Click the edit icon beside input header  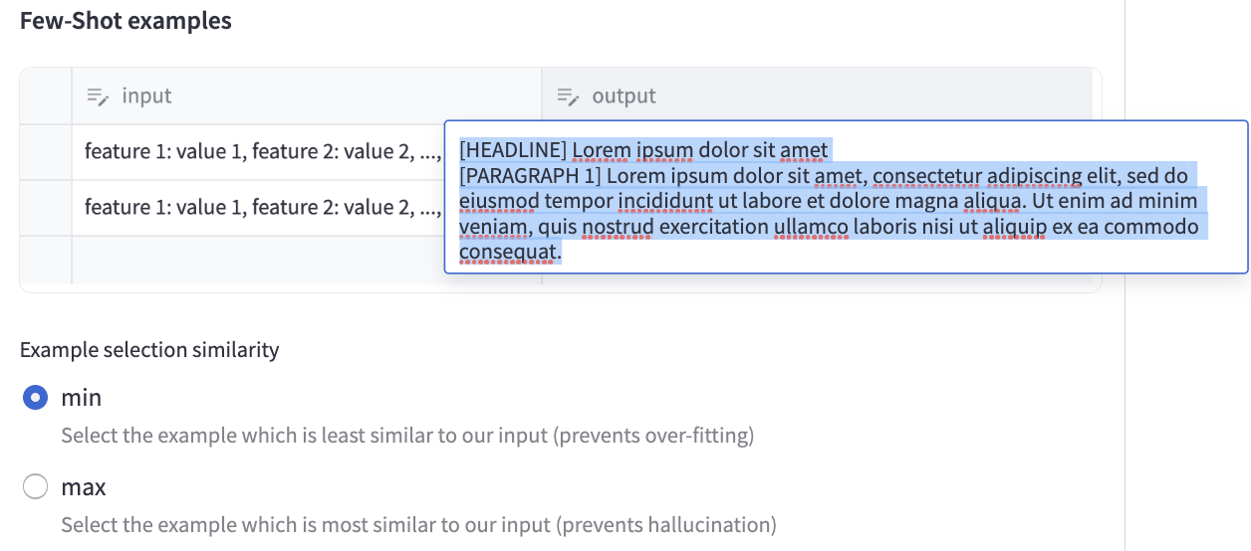coord(97,96)
